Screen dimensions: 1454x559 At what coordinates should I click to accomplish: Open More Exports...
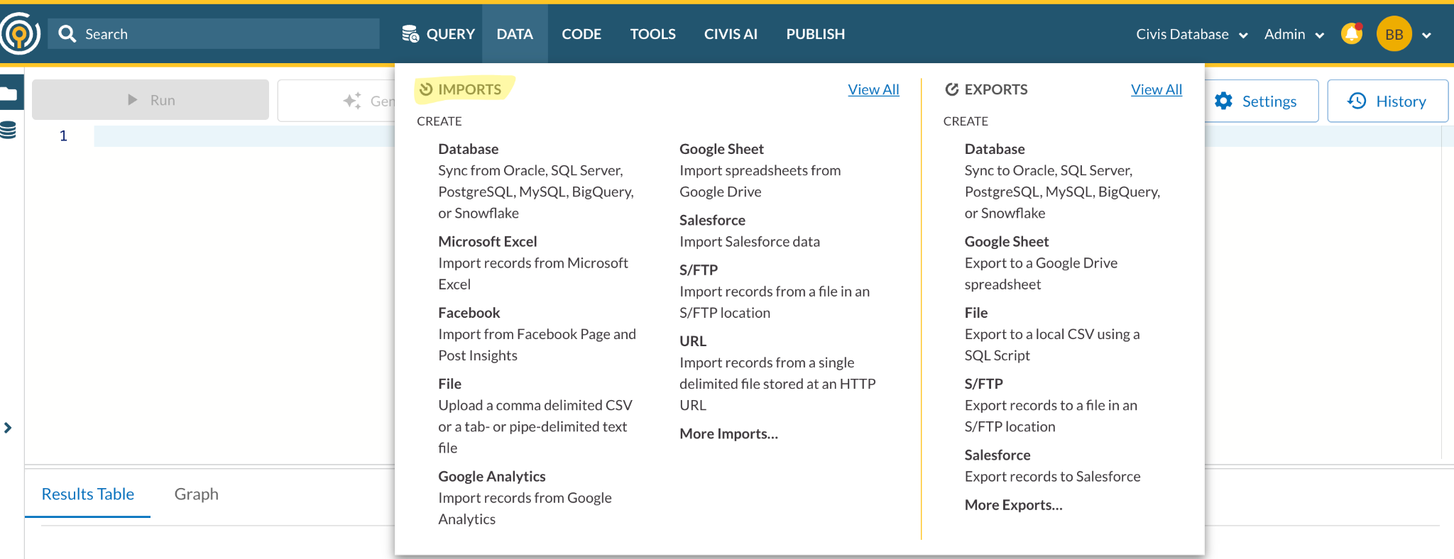1013,504
